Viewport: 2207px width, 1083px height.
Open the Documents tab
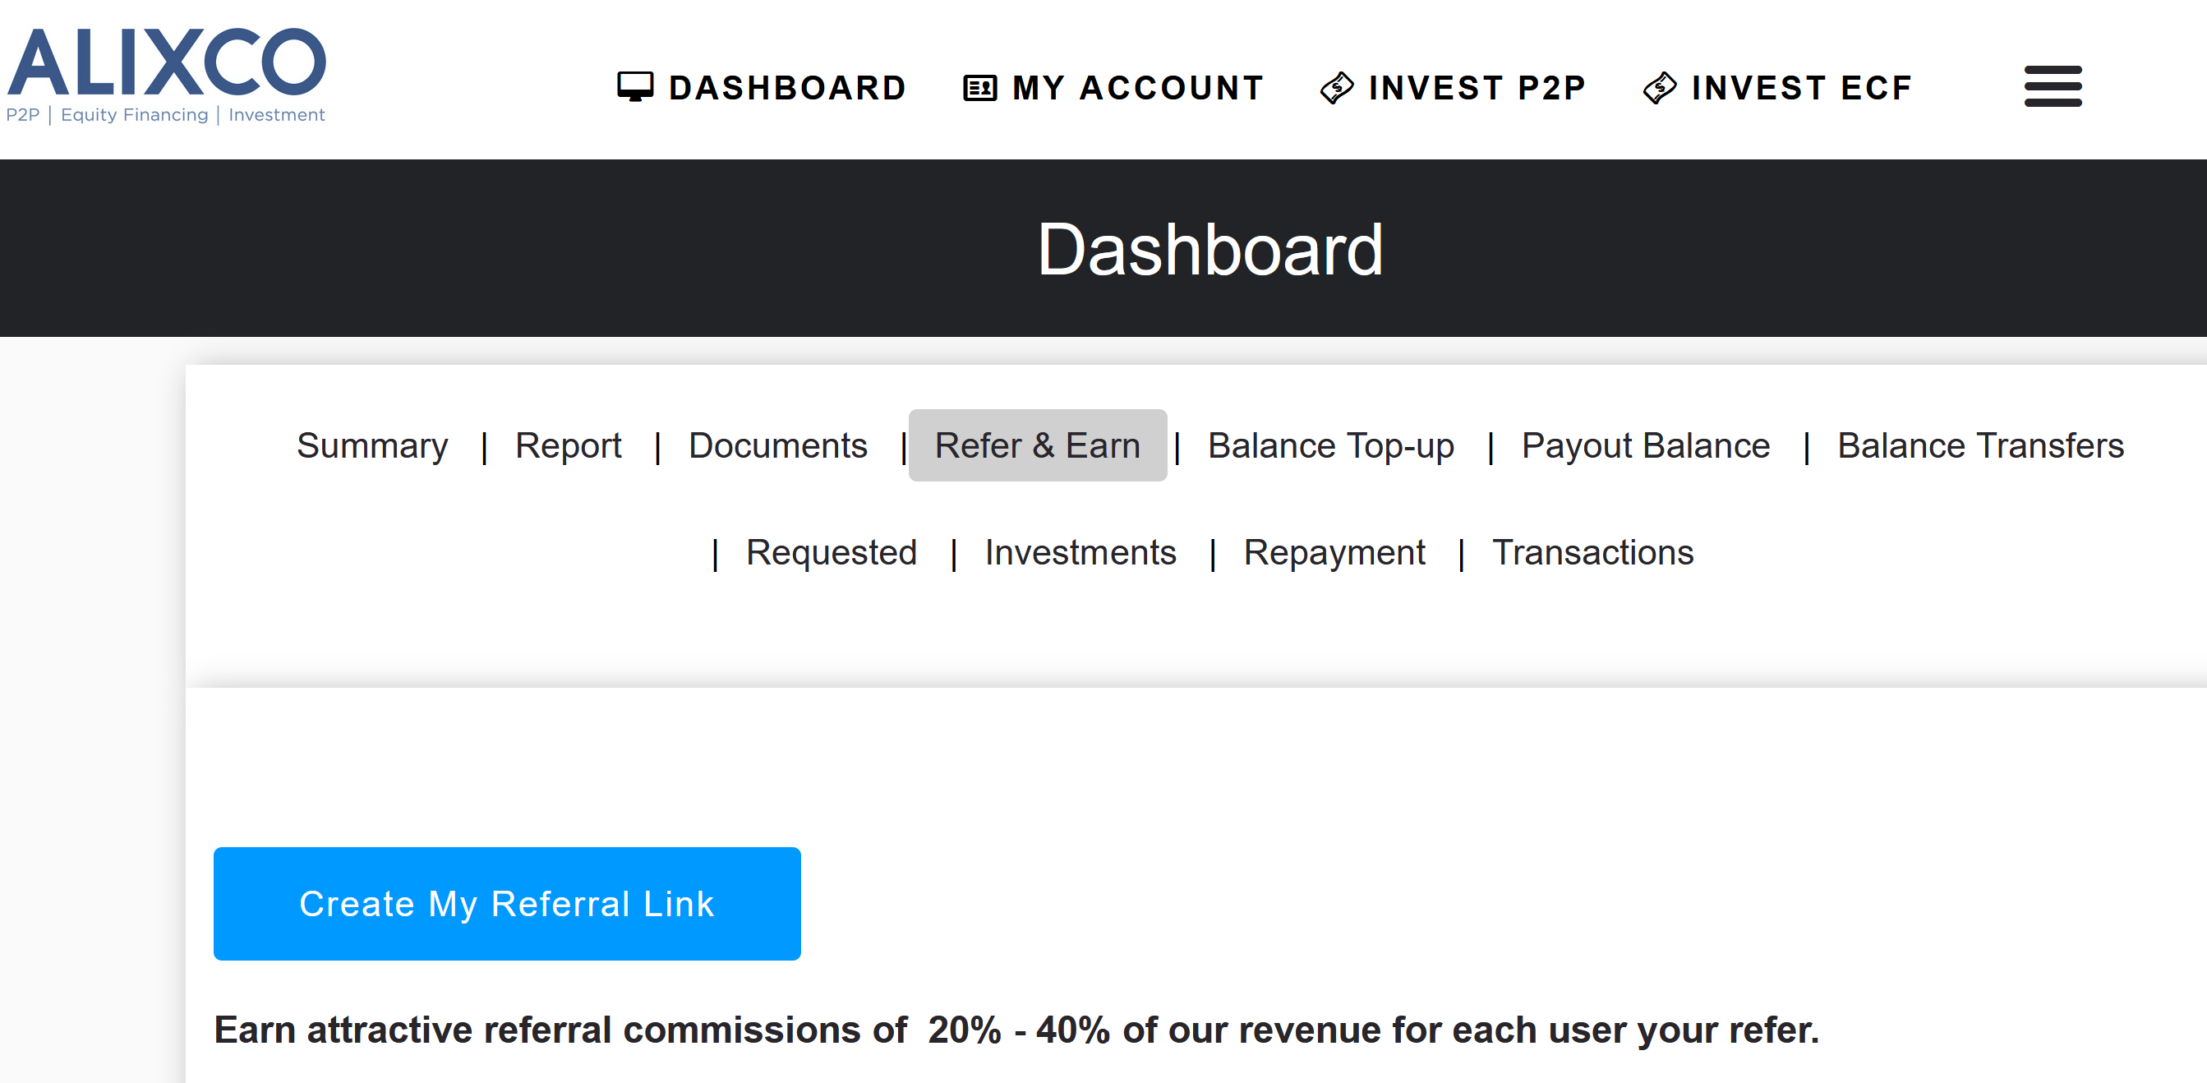(x=778, y=445)
